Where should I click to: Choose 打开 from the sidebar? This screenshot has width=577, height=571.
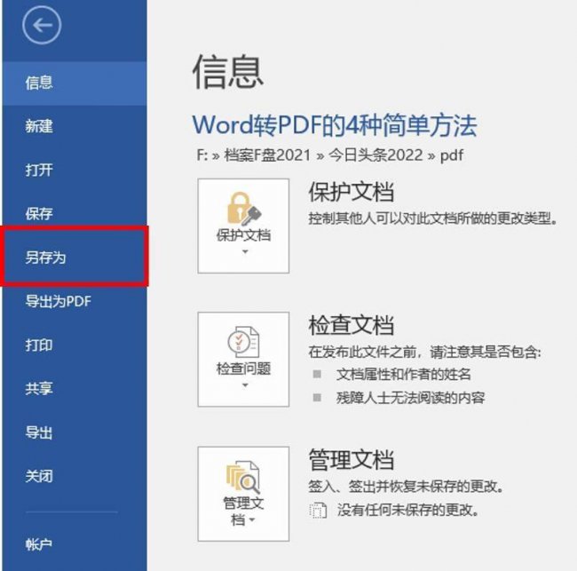(75, 171)
